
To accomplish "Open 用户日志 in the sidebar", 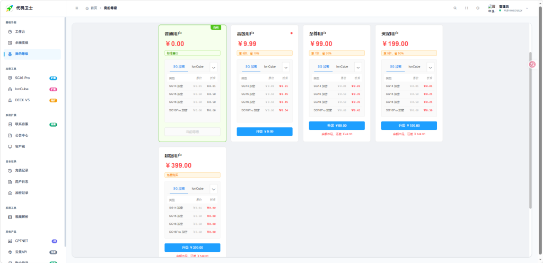I will coord(32,182).
